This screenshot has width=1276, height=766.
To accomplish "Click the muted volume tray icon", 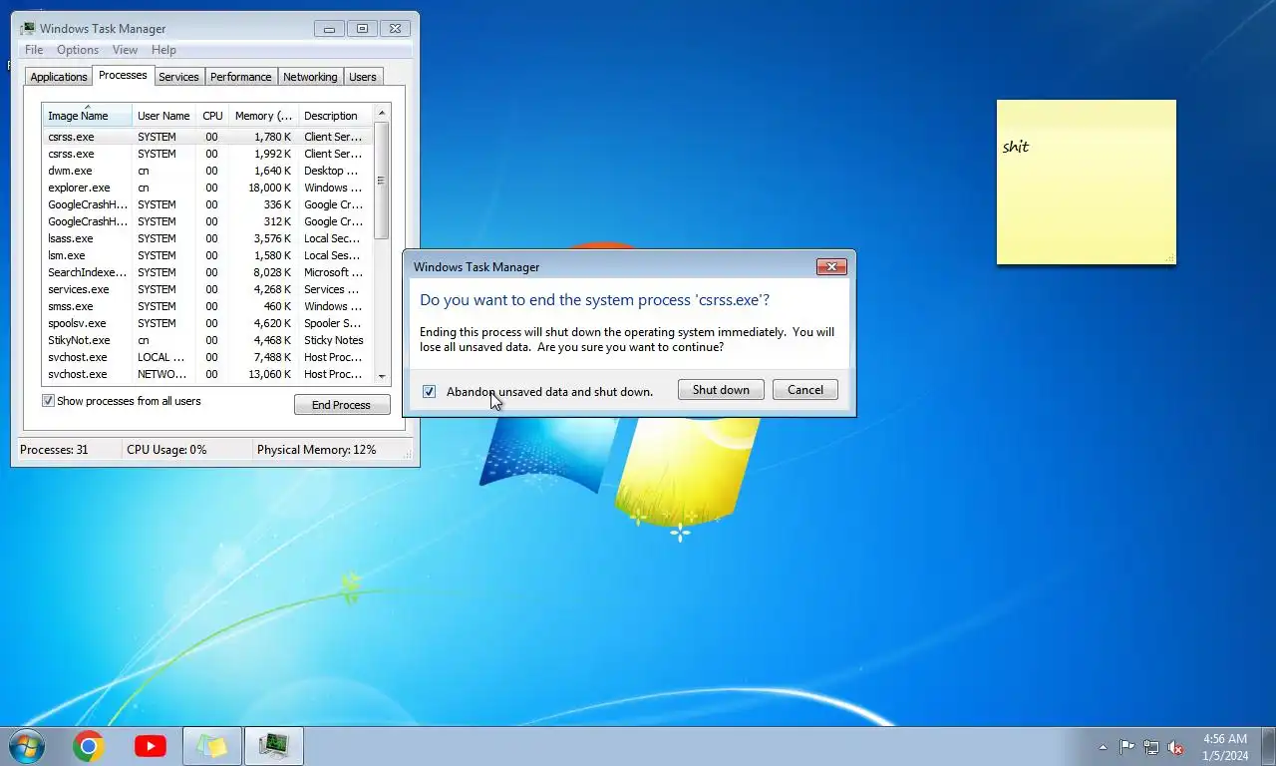I will coord(1176,747).
